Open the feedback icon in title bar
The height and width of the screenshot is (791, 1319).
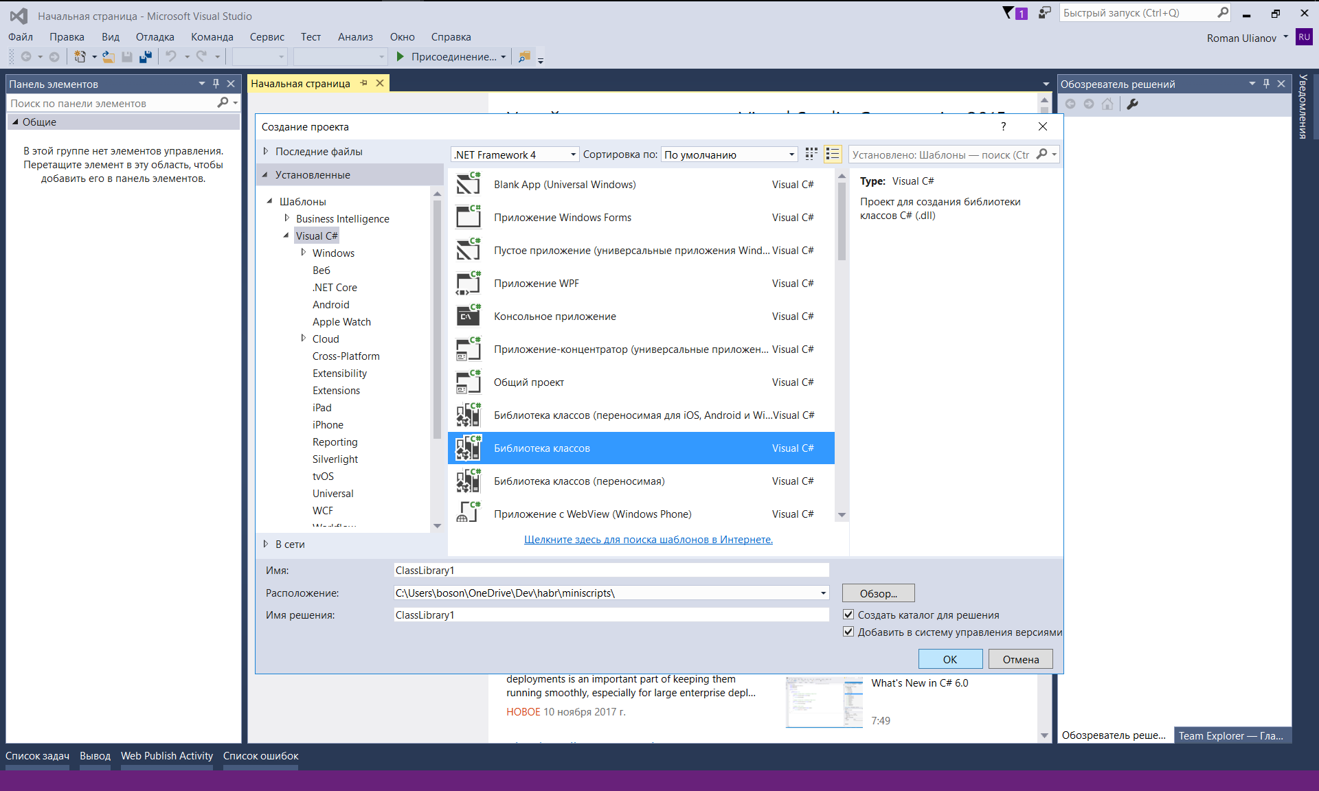1044,12
